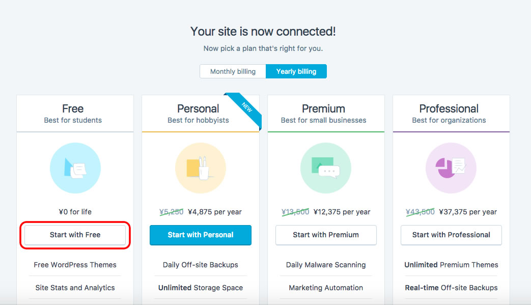Click Daily Off-site Backups feature

[201, 265]
